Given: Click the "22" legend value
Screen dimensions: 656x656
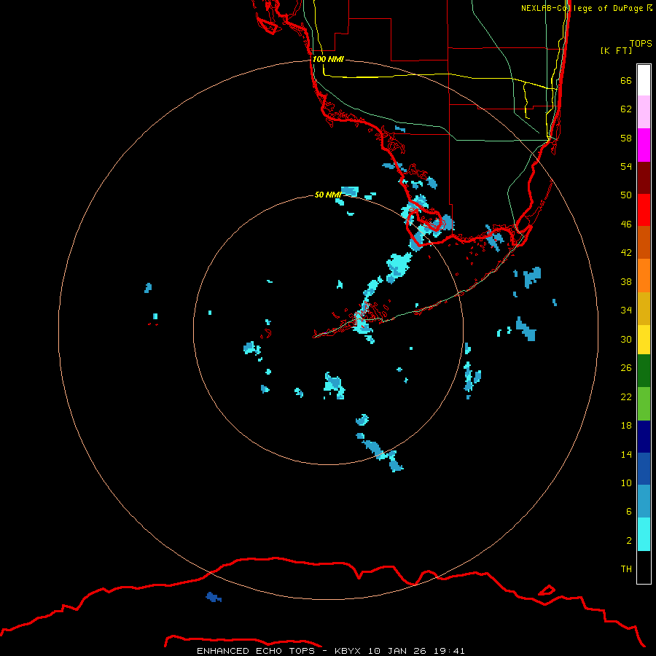Looking at the screenshot, I should [x=626, y=397].
